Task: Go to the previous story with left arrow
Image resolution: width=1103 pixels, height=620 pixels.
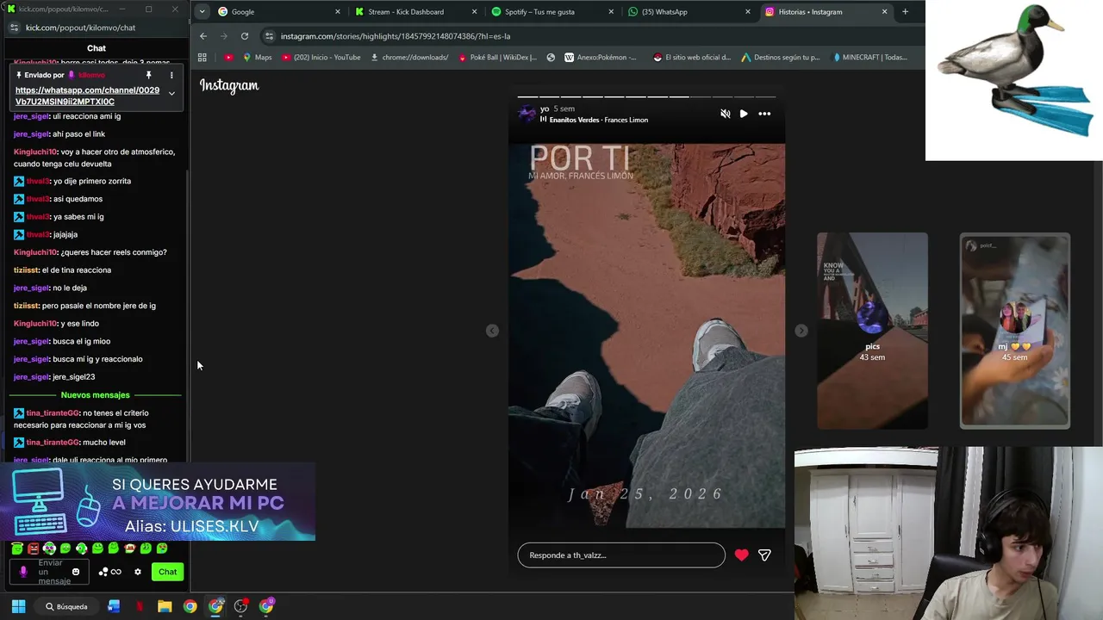Action: pos(492,331)
